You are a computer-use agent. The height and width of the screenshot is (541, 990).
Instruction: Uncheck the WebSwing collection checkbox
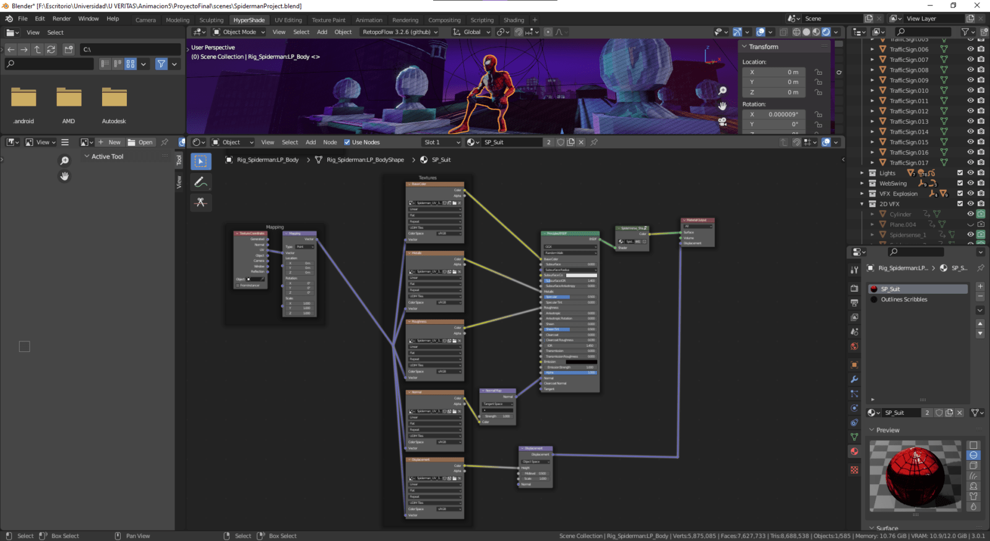(960, 183)
